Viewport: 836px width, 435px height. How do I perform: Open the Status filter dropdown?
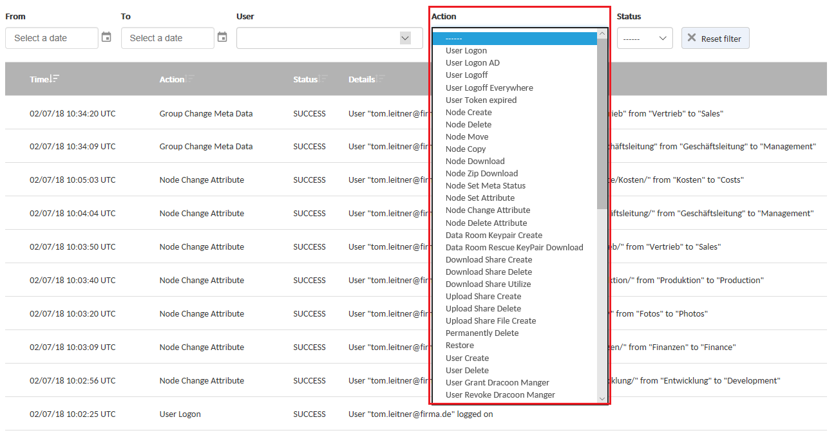(645, 38)
